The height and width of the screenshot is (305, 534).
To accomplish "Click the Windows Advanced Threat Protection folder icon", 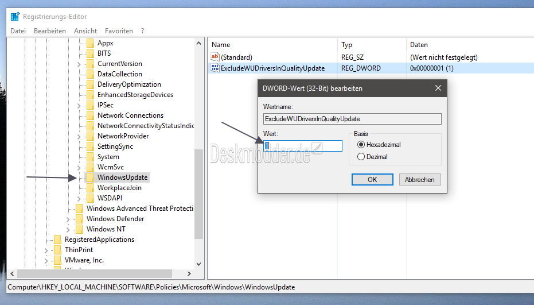I will coord(79,209).
